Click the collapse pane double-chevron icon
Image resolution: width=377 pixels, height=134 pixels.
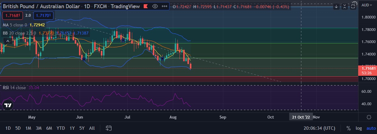tap(344, 6)
